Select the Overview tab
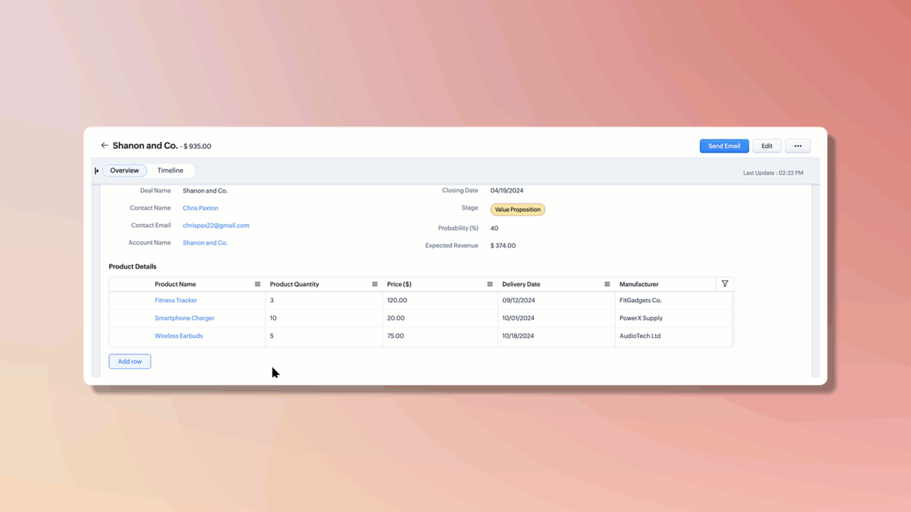The image size is (911, 512). pyautogui.click(x=125, y=171)
